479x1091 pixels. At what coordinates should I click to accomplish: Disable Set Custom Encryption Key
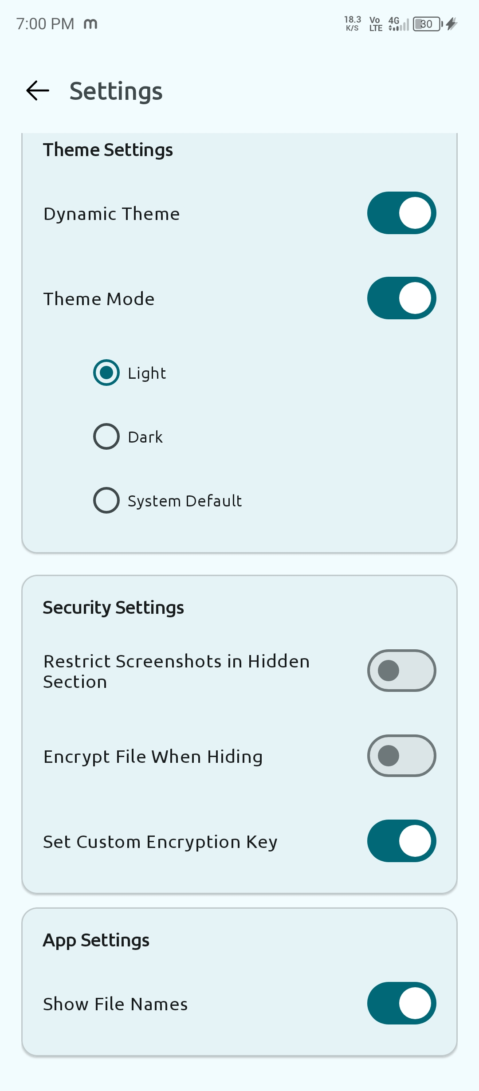click(x=401, y=841)
